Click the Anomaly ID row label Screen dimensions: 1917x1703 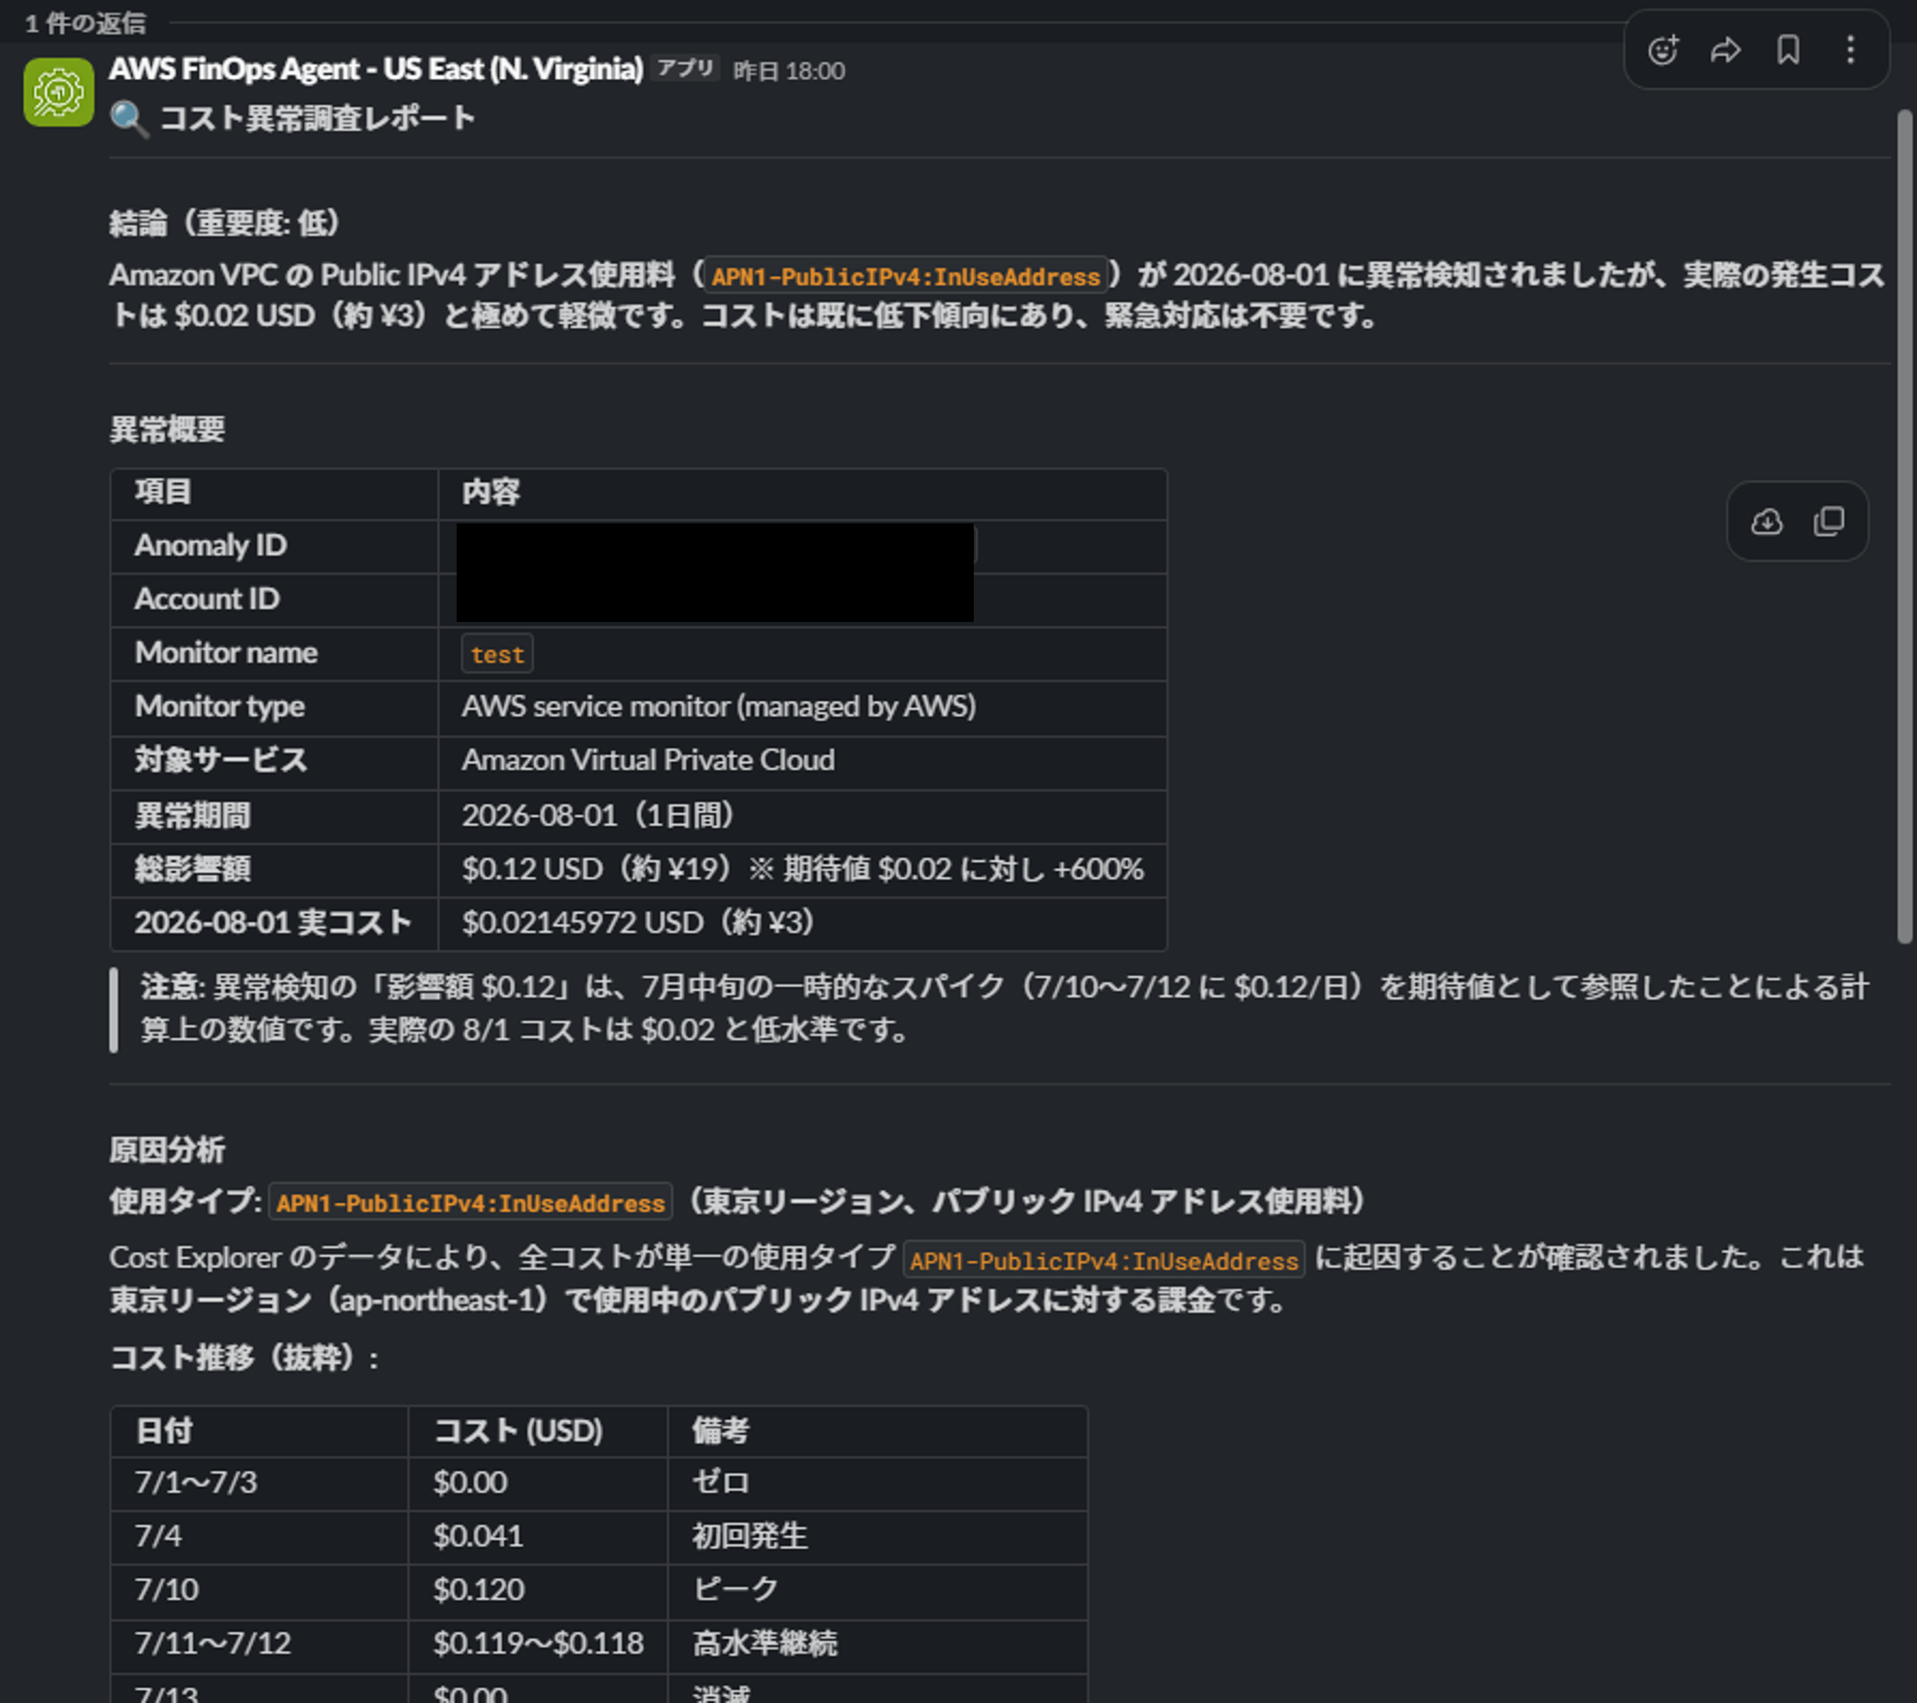tap(210, 545)
